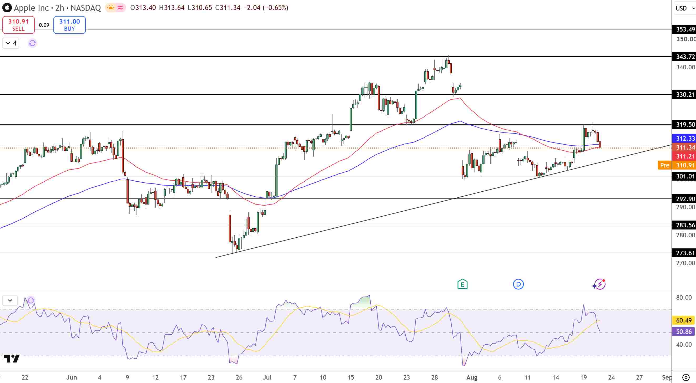Click the C311.34 close value in header

pos(228,8)
